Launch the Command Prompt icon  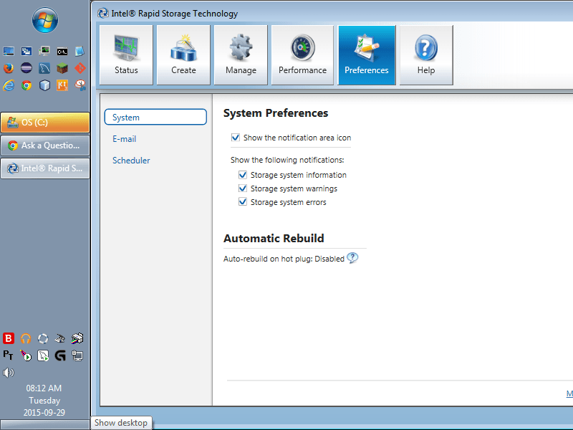coord(62,51)
